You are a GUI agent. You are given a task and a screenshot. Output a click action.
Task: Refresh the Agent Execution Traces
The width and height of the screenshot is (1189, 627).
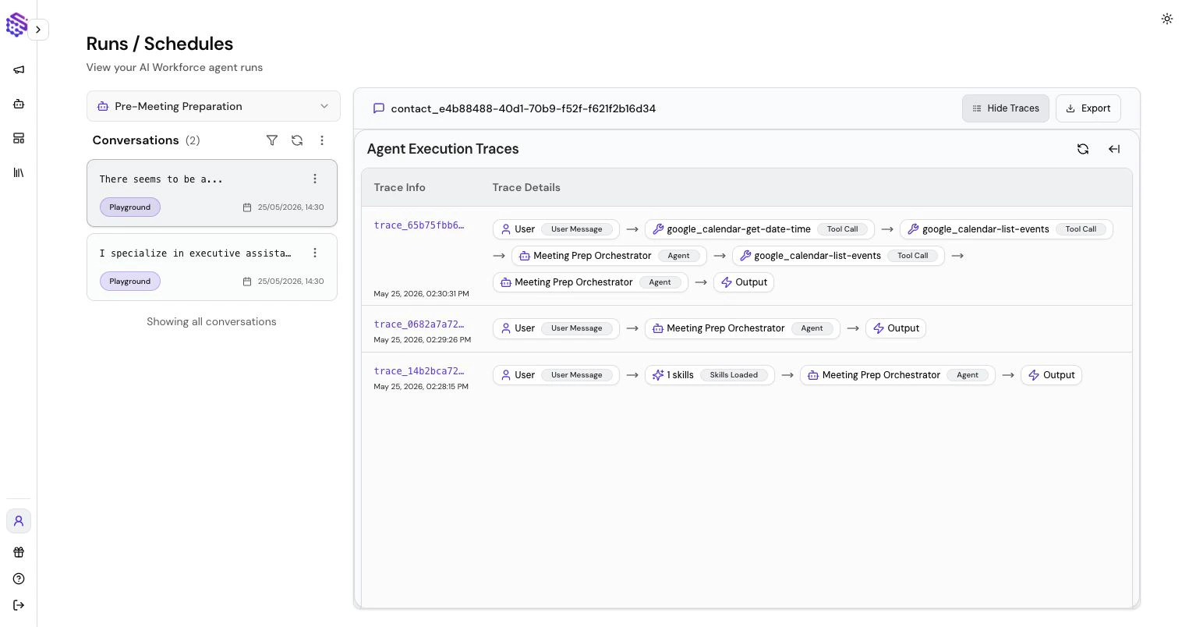1083,149
